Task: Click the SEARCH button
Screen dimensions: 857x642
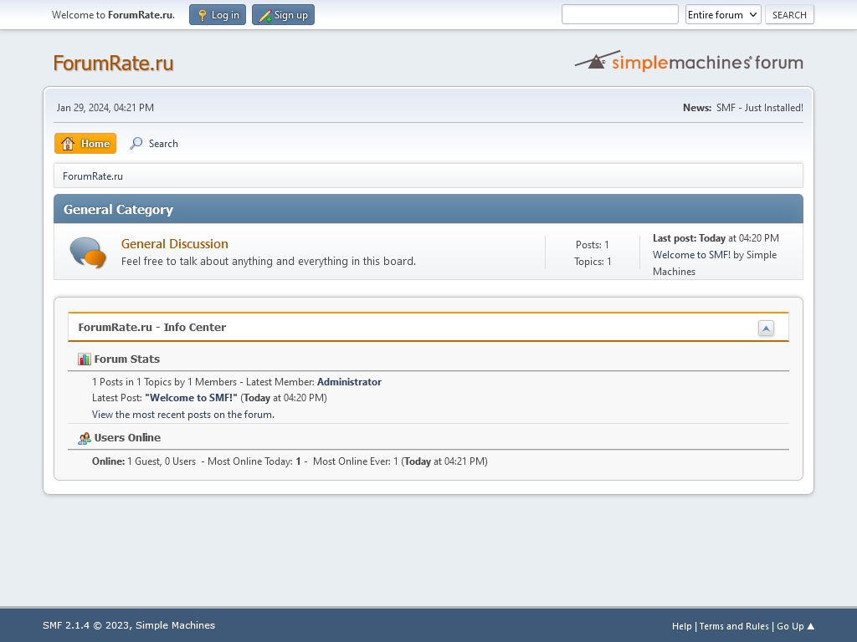Action: 789,15
